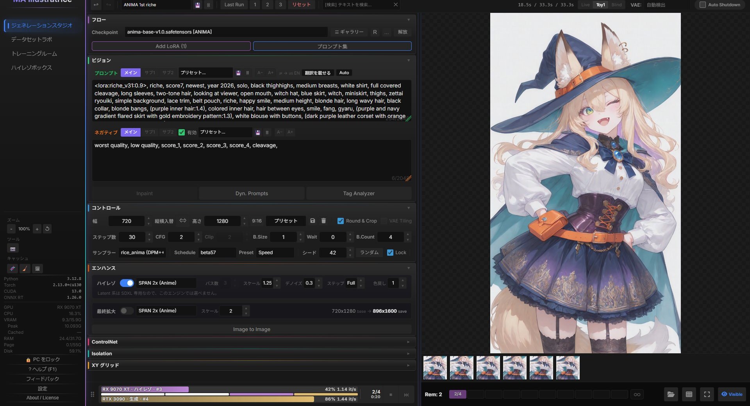
Task: Save the negative prompt preset
Action: tap(258, 132)
